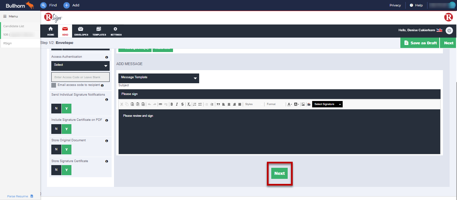Check Email access code to recipient
Viewport: 457px width, 200px height.
(x=54, y=85)
